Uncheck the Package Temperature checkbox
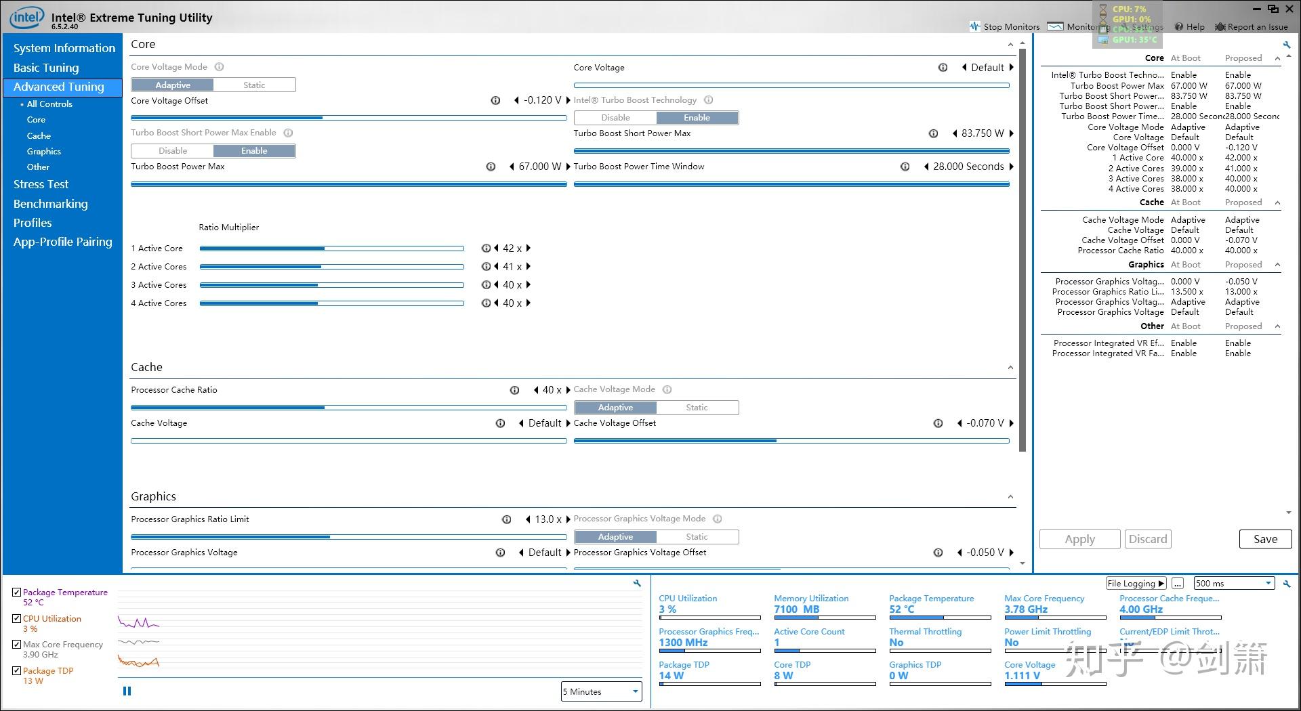The image size is (1301, 711). (x=17, y=592)
